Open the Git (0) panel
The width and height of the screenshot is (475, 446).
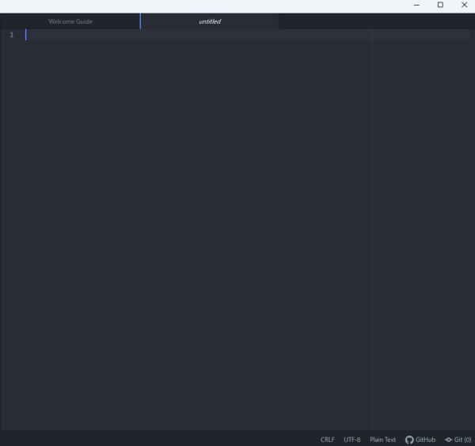coord(458,440)
